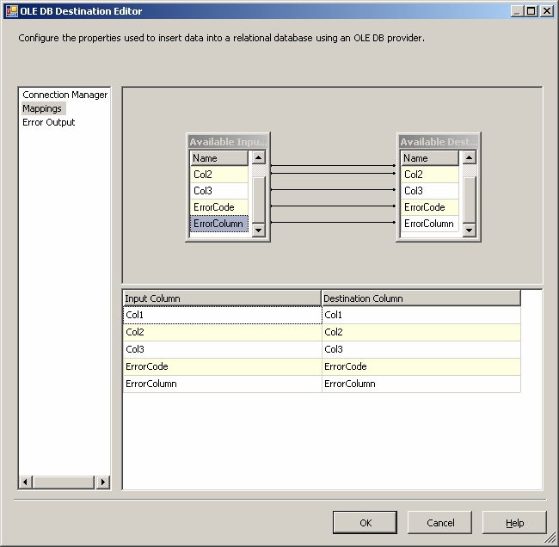Select the Mappings page
The height and width of the screenshot is (547, 559).
tap(42, 108)
